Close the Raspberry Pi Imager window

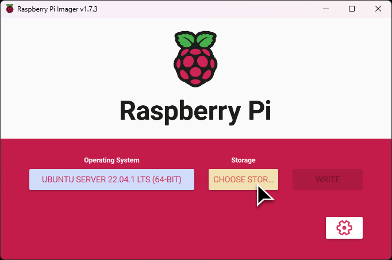click(378, 9)
